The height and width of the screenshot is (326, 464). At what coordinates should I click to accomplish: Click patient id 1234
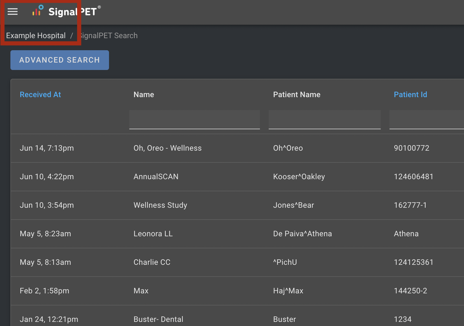[403, 319]
